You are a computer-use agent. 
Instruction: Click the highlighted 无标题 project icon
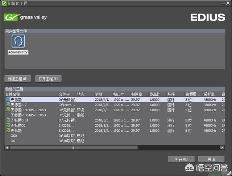pos(8,99)
